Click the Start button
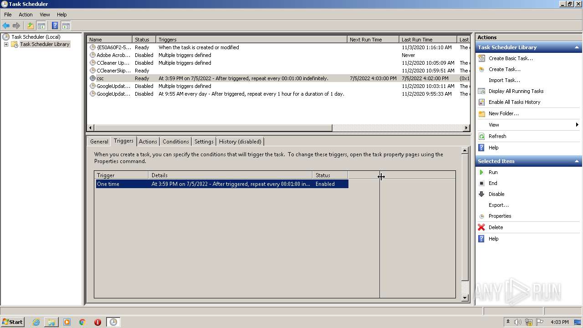The width and height of the screenshot is (583, 328). point(12,322)
